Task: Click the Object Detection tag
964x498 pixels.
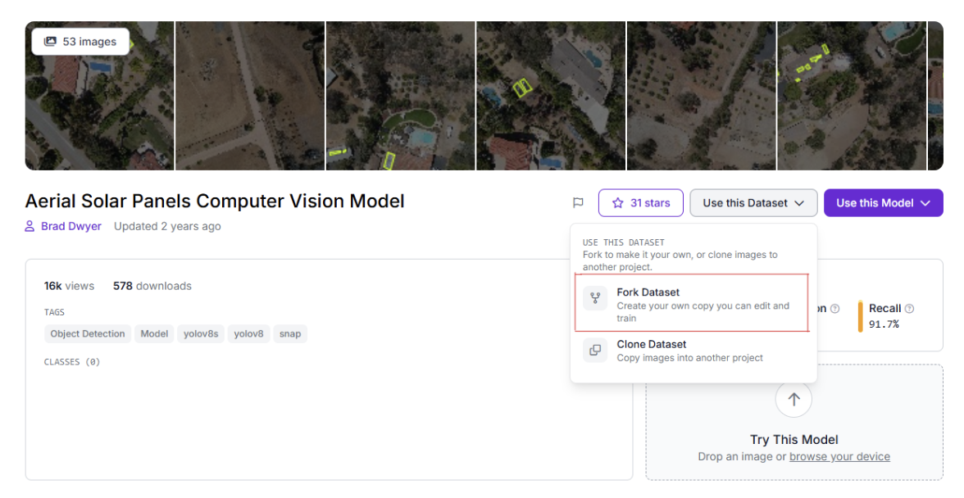Action: (x=88, y=334)
